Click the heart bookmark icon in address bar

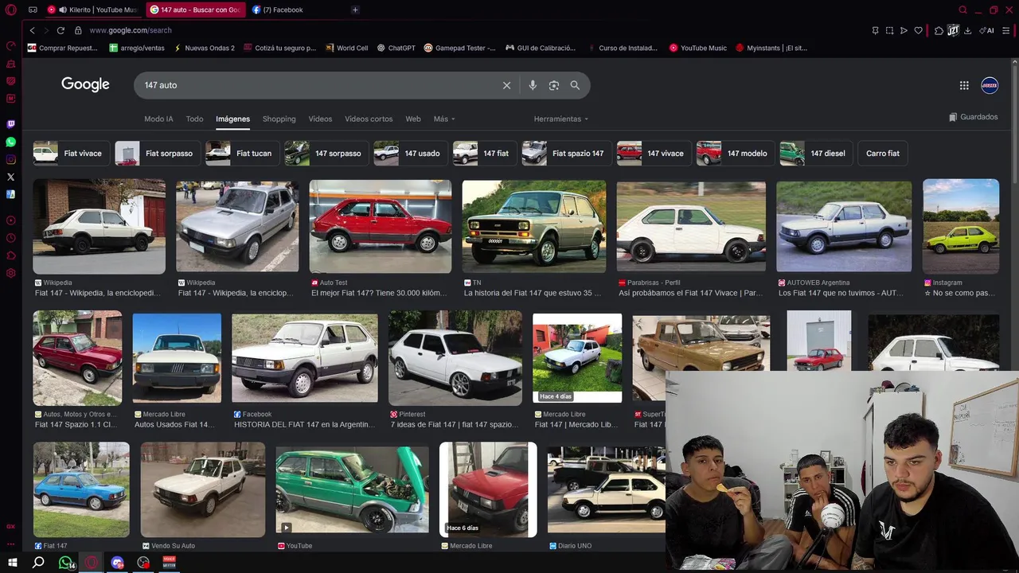[x=918, y=30]
